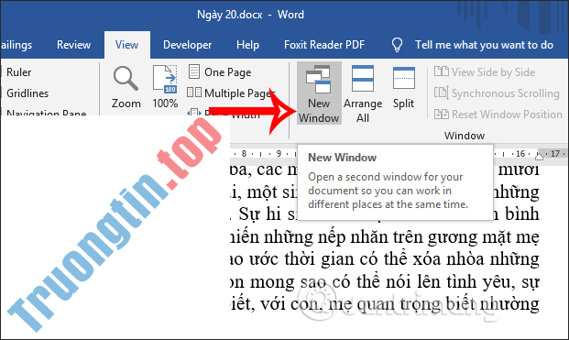
Task: Switch to Multiple Pages view
Action: tap(231, 93)
